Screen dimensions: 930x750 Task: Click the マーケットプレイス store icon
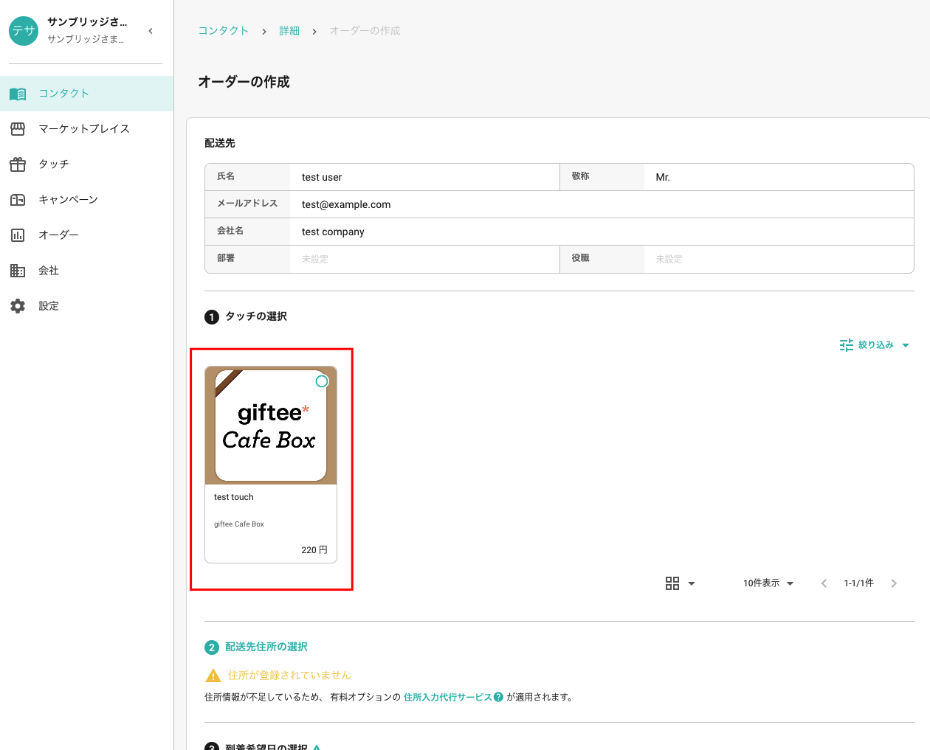(18, 129)
